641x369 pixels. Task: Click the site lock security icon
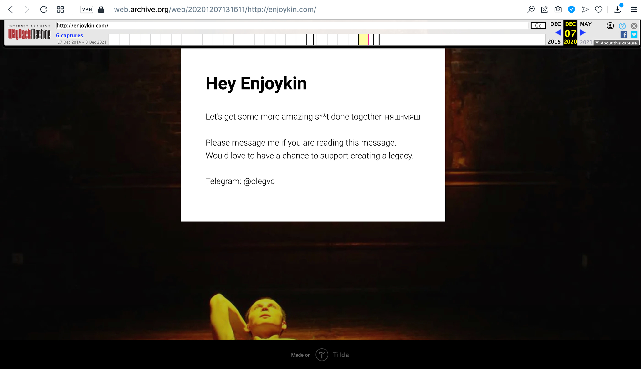click(101, 9)
